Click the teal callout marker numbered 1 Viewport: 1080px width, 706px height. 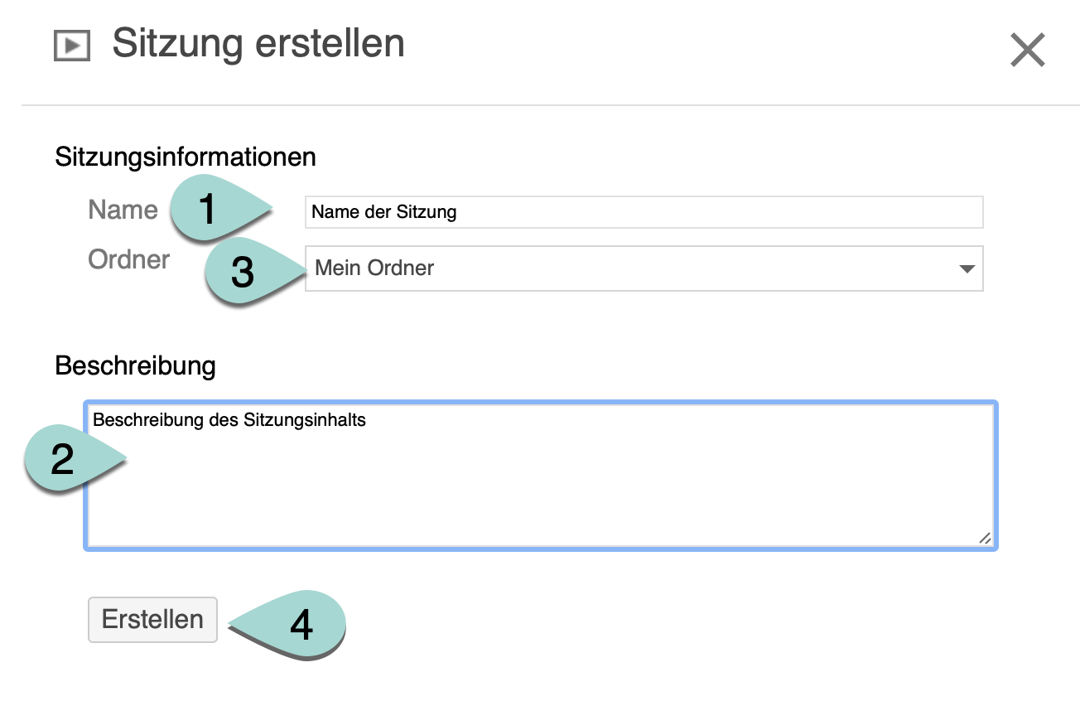(x=208, y=209)
